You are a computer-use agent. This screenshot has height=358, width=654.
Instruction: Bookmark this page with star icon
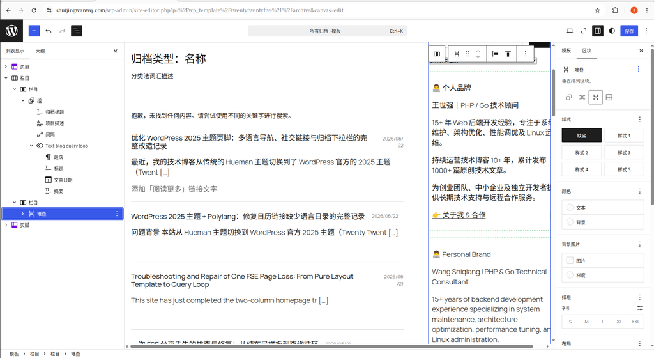coord(597,10)
